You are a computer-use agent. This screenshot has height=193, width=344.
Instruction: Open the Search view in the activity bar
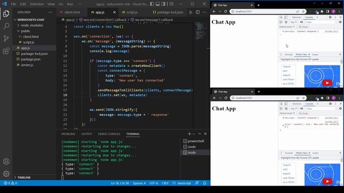point(6,26)
